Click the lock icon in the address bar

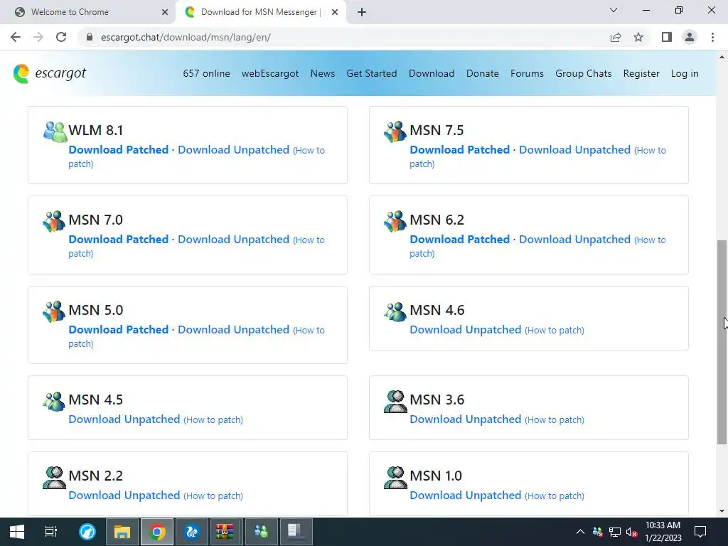pyautogui.click(x=90, y=37)
